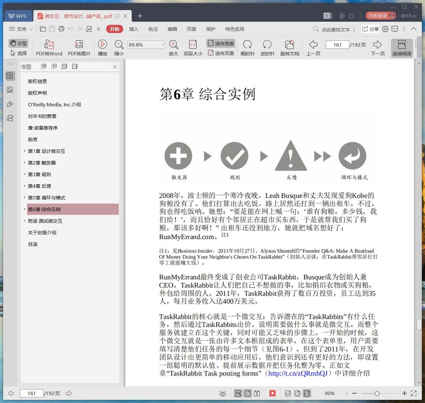Open file folder icon in quick toolbar
The width and height of the screenshot is (425, 403).
pyautogui.click(x=43, y=29)
